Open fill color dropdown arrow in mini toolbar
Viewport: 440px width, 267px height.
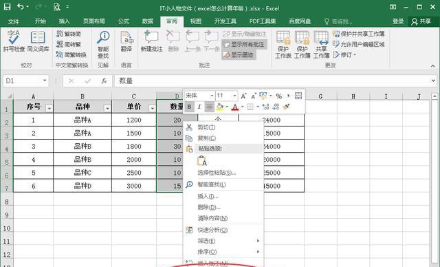tap(227, 107)
